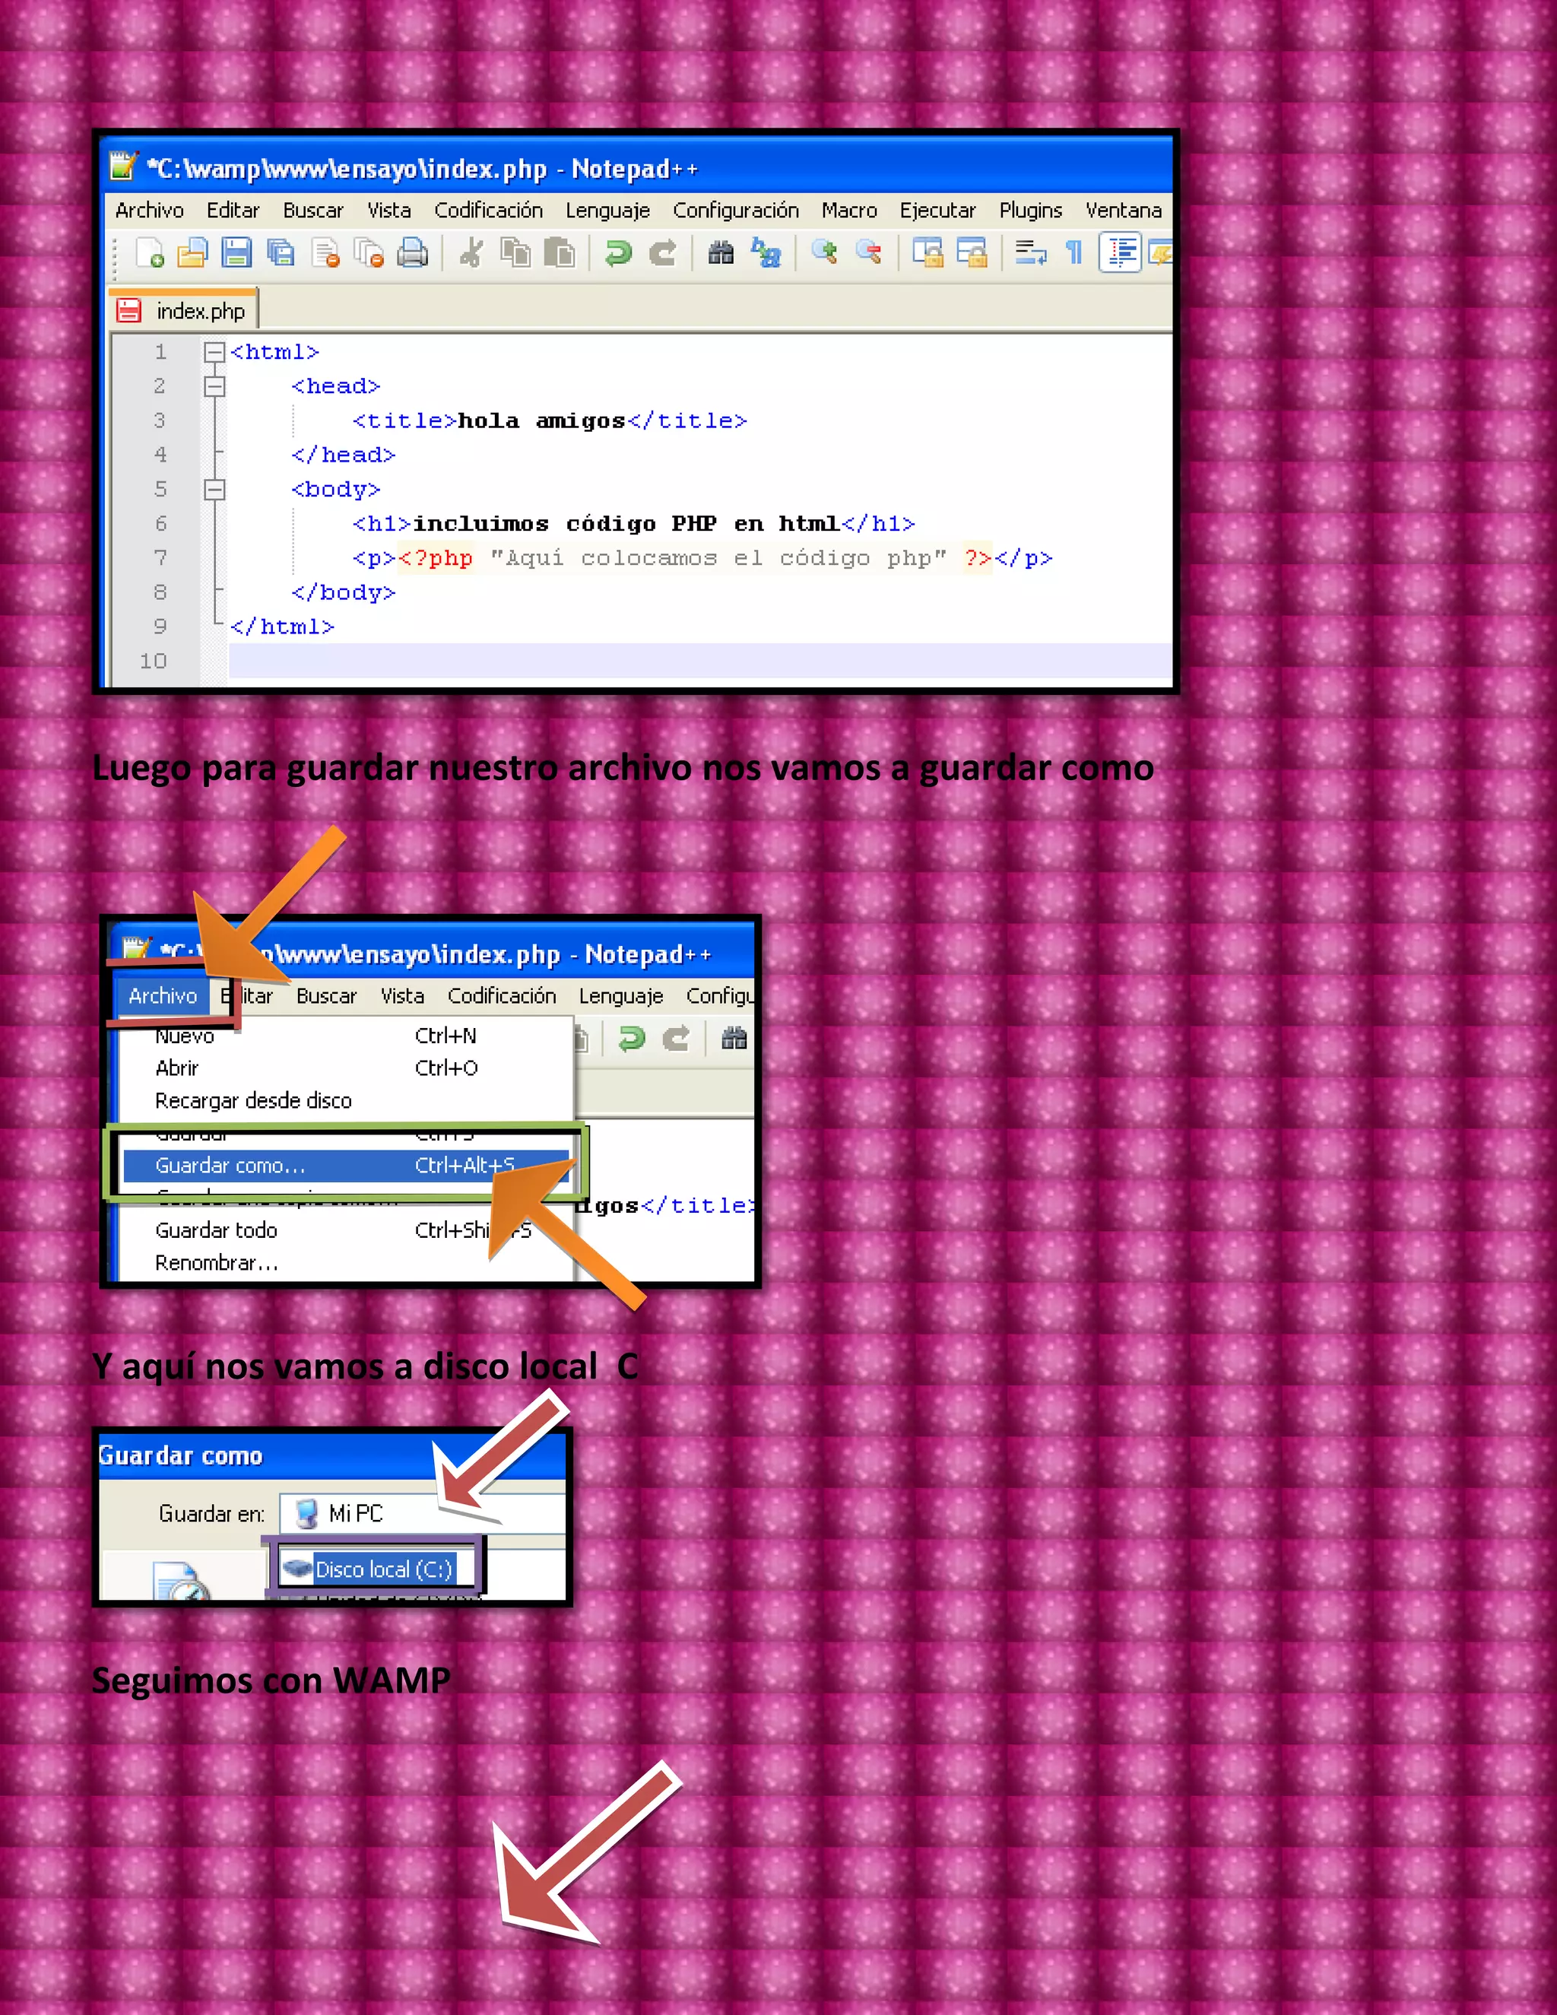Click the h1 line 'incluimos código PHP en html'
The width and height of the screenshot is (1557, 2015).
(x=634, y=523)
